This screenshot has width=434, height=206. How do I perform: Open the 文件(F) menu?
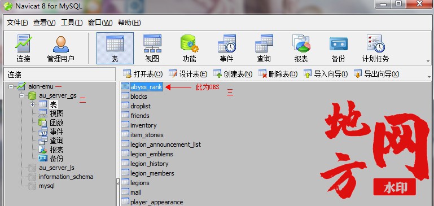click(17, 23)
